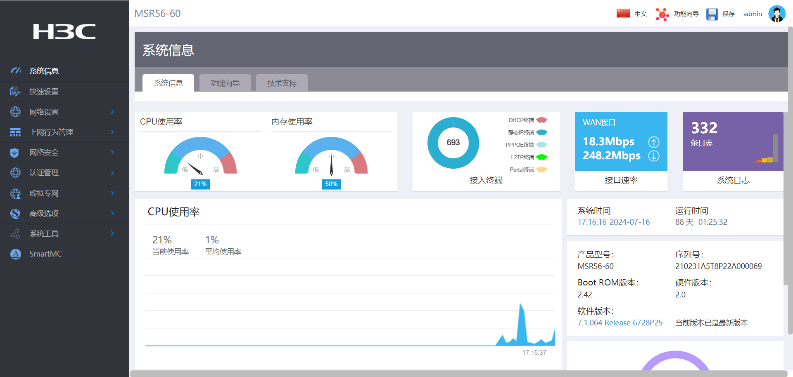Viewport: 793px width, 377px height.
Task: Toggle the DHCP终端 legend swatch
Action: click(542, 120)
